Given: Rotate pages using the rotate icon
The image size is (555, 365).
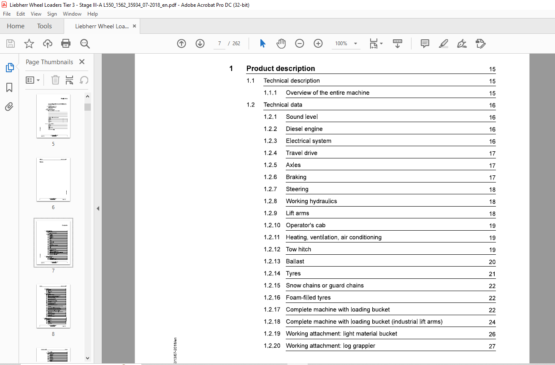Looking at the screenshot, I should click(x=84, y=80).
